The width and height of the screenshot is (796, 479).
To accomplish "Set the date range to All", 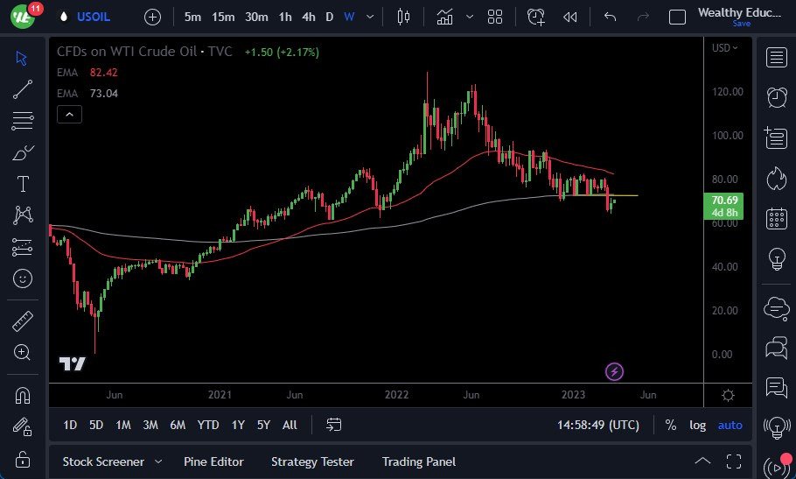I will pyautogui.click(x=290, y=426).
